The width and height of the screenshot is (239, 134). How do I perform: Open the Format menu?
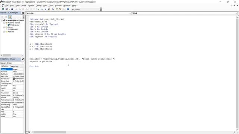(x=31, y=6)
